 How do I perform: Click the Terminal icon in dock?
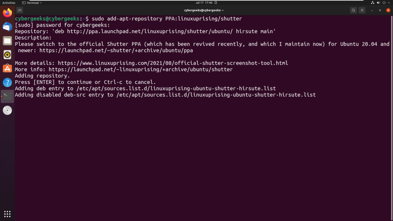7,96
